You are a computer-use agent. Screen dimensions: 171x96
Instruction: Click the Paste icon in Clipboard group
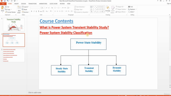pyautogui.click(x=2, y=8)
